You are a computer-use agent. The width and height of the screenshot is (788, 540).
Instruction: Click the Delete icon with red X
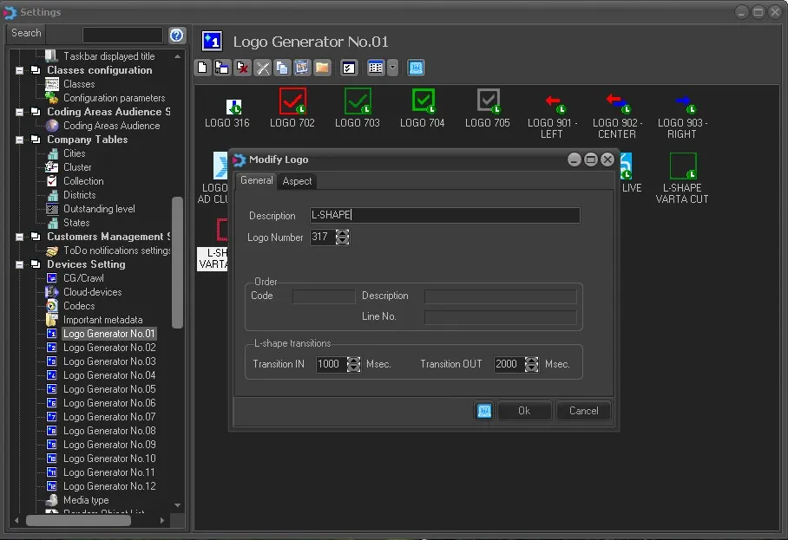(x=242, y=68)
